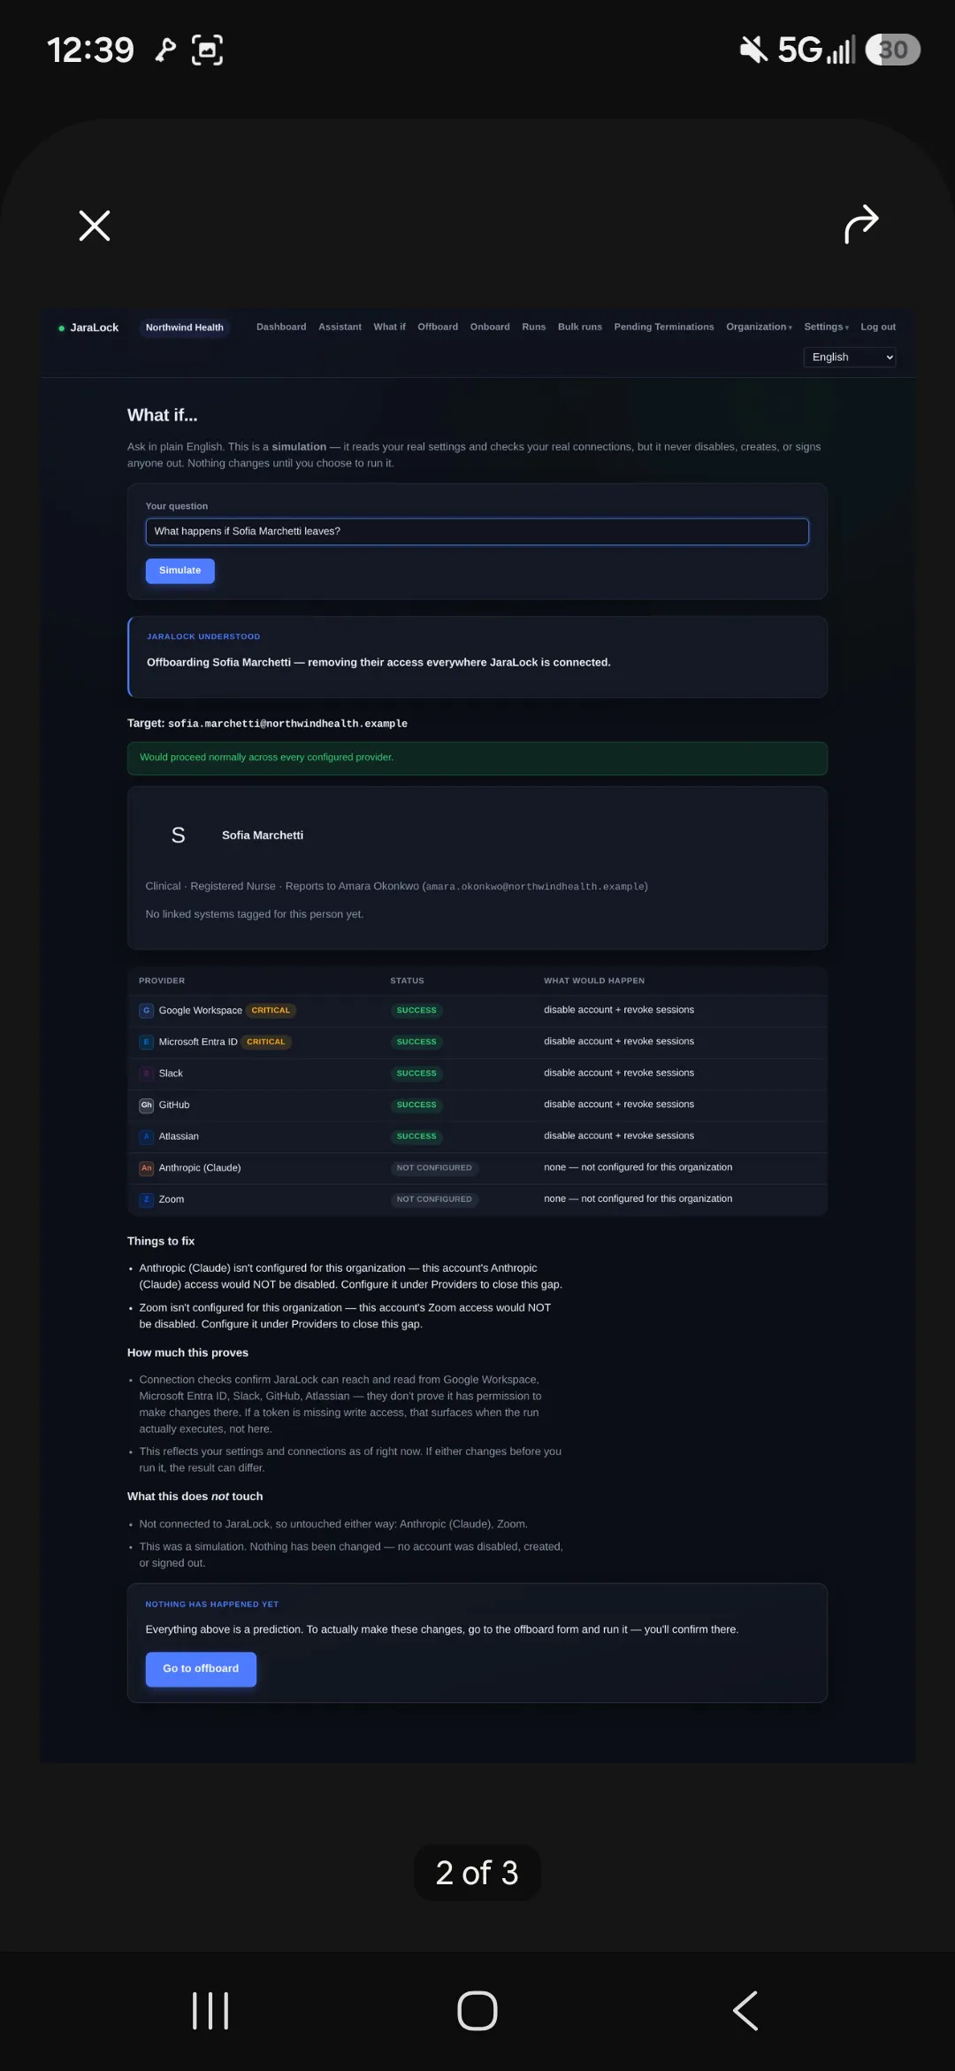
Task: Click the Sofia Marchetti avatar letter S
Action: tap(178, 835)
